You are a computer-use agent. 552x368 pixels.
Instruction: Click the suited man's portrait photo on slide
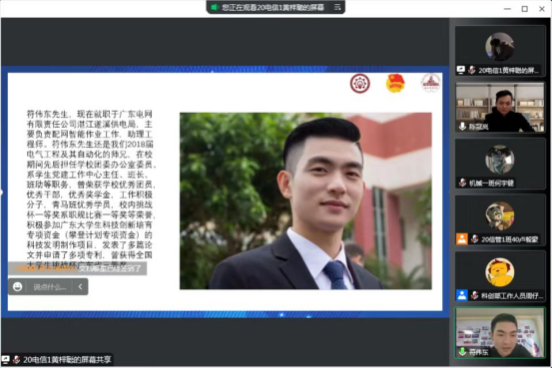coord(305,200)
